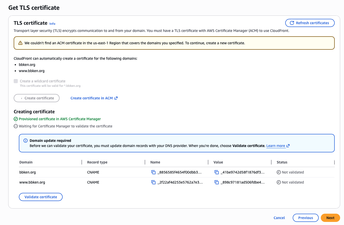Click the pending icon beside Waiting for Certificate Manager

click(x=16, y=126)
